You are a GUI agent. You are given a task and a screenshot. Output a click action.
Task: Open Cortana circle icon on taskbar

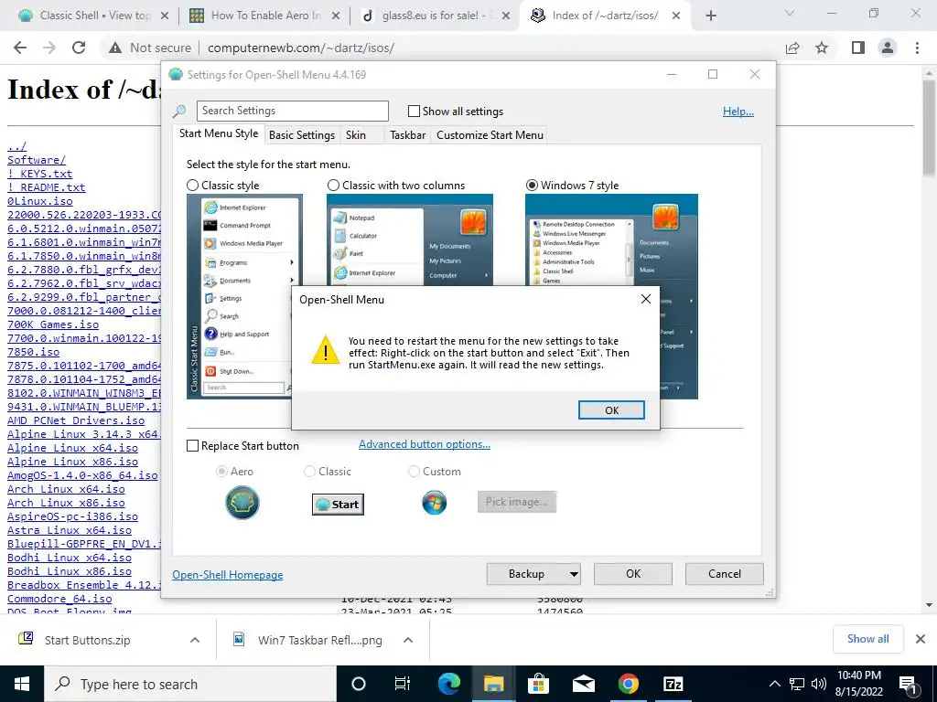pyautogui.click(x=358, y=684)
